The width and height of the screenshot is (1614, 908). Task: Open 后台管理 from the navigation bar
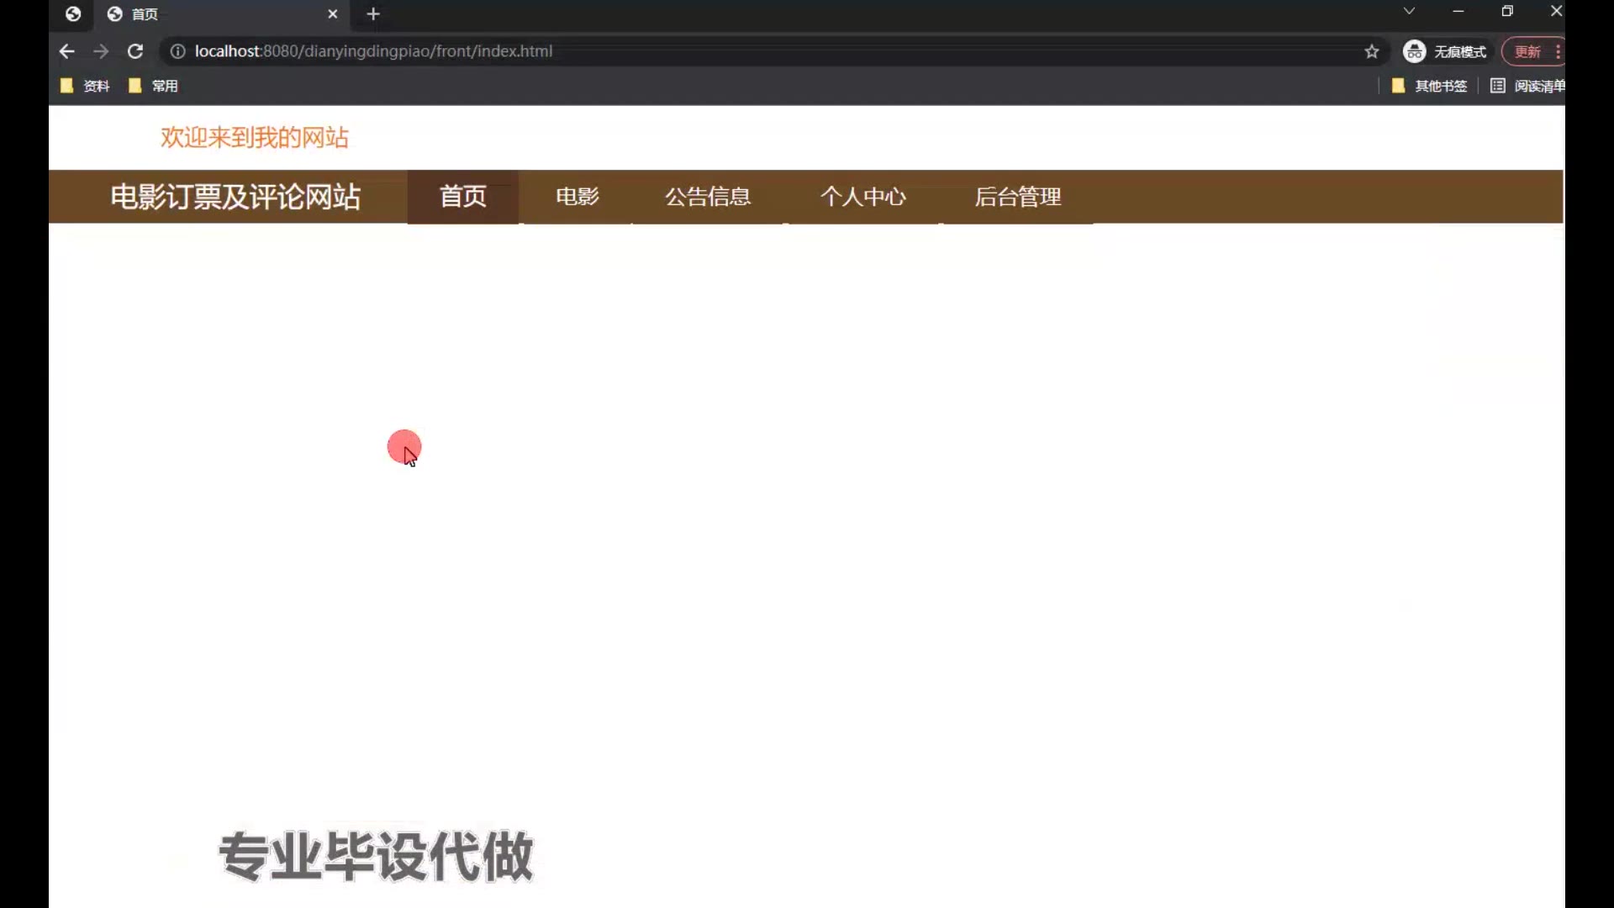click(x=1018, y=197)
